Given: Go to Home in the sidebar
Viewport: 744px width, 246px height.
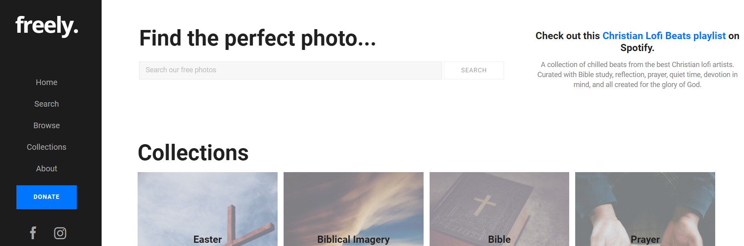Looking at the screenshot, I should tap(46, 82).
